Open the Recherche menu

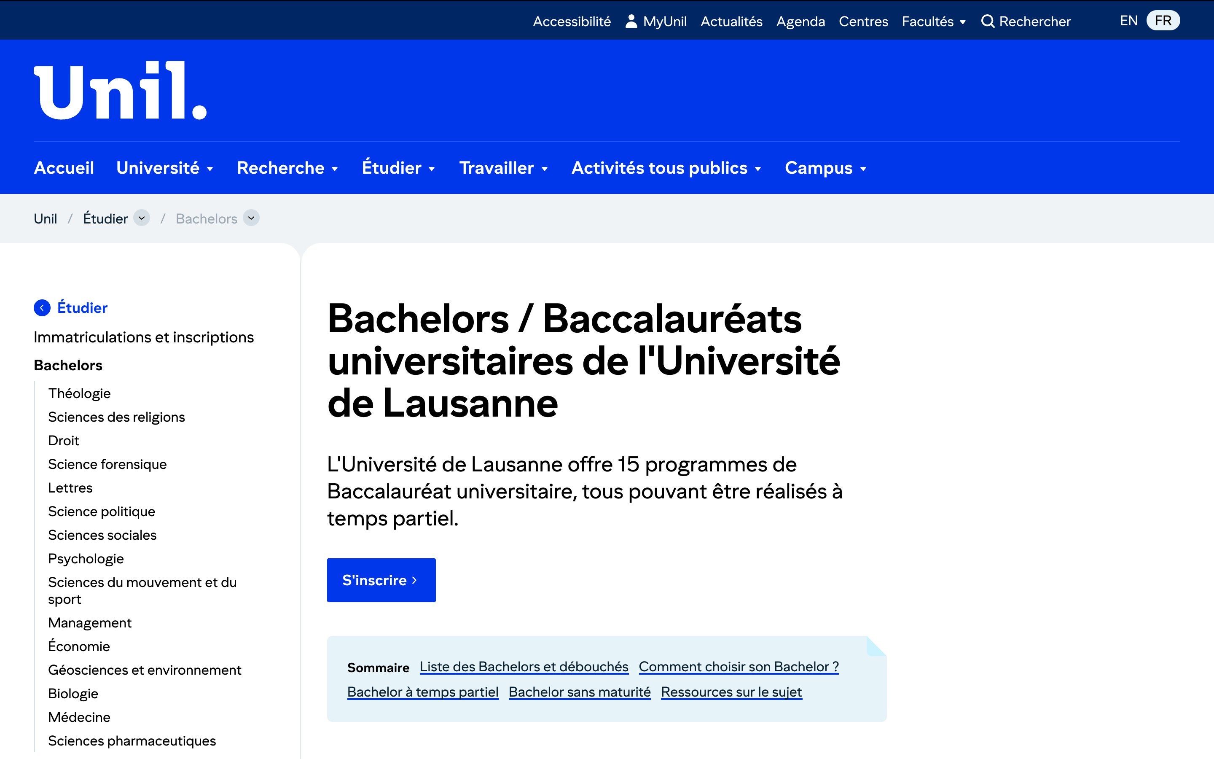(287, 168)
